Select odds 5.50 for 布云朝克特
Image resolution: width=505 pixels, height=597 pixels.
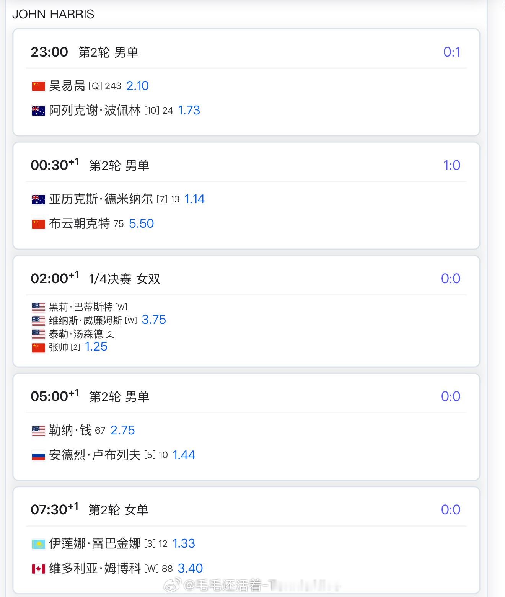pos(141,223)
